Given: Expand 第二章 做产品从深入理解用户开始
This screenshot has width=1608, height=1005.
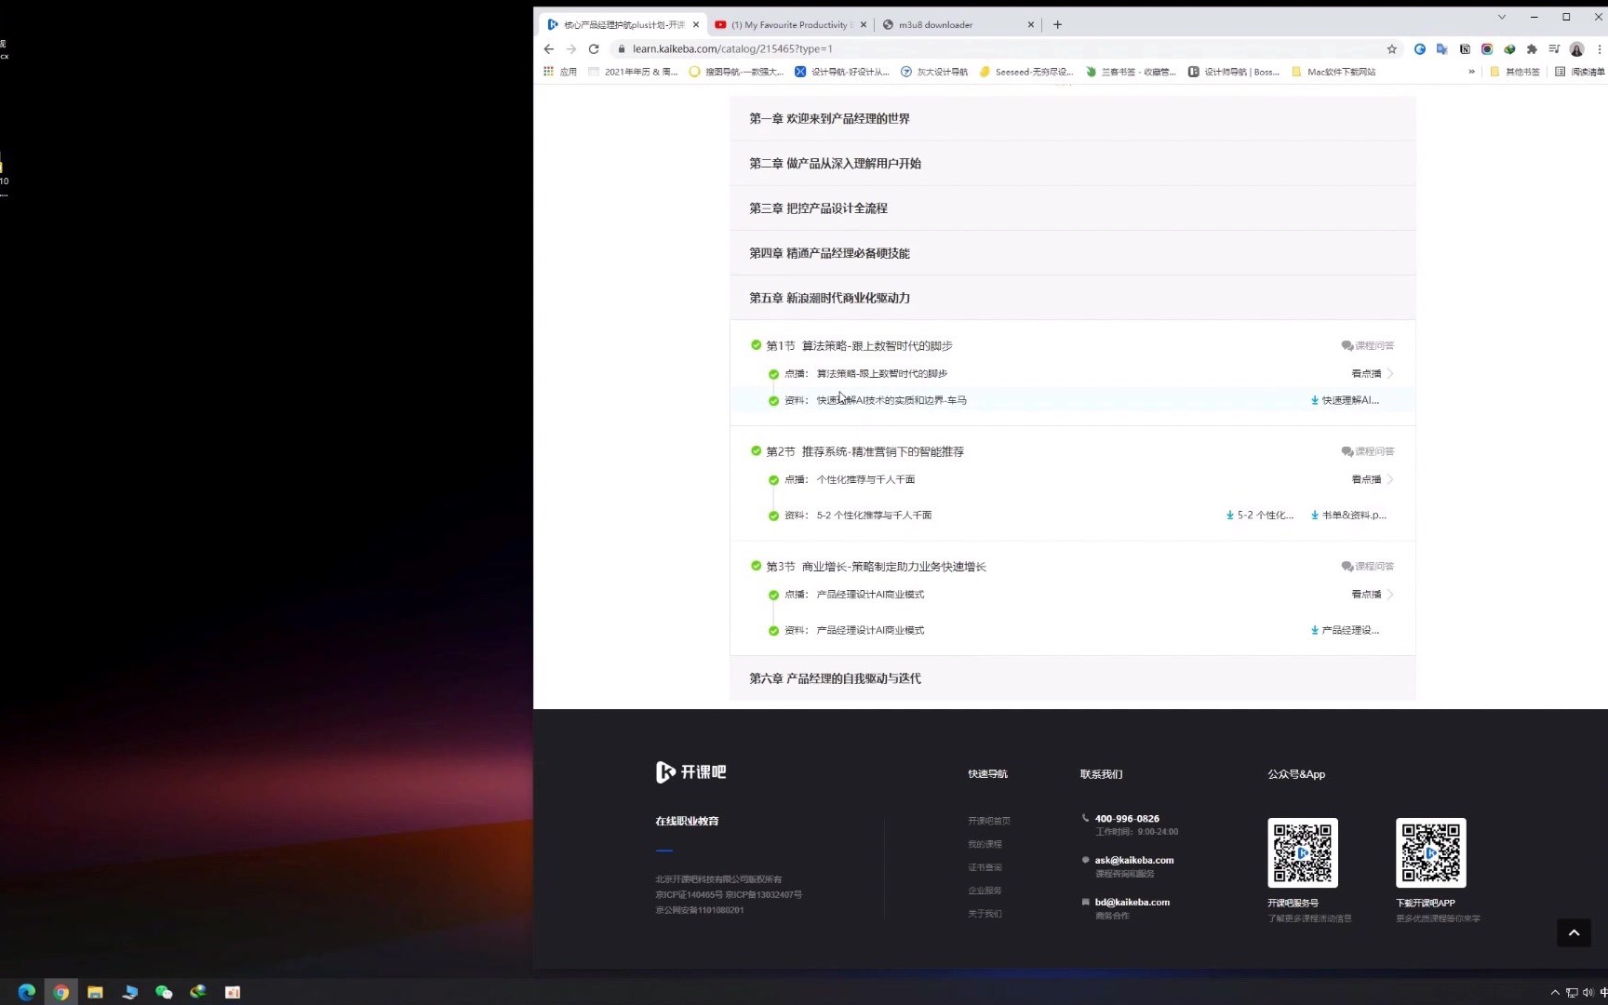Looking at the screenshot, I should [1072, 163].
